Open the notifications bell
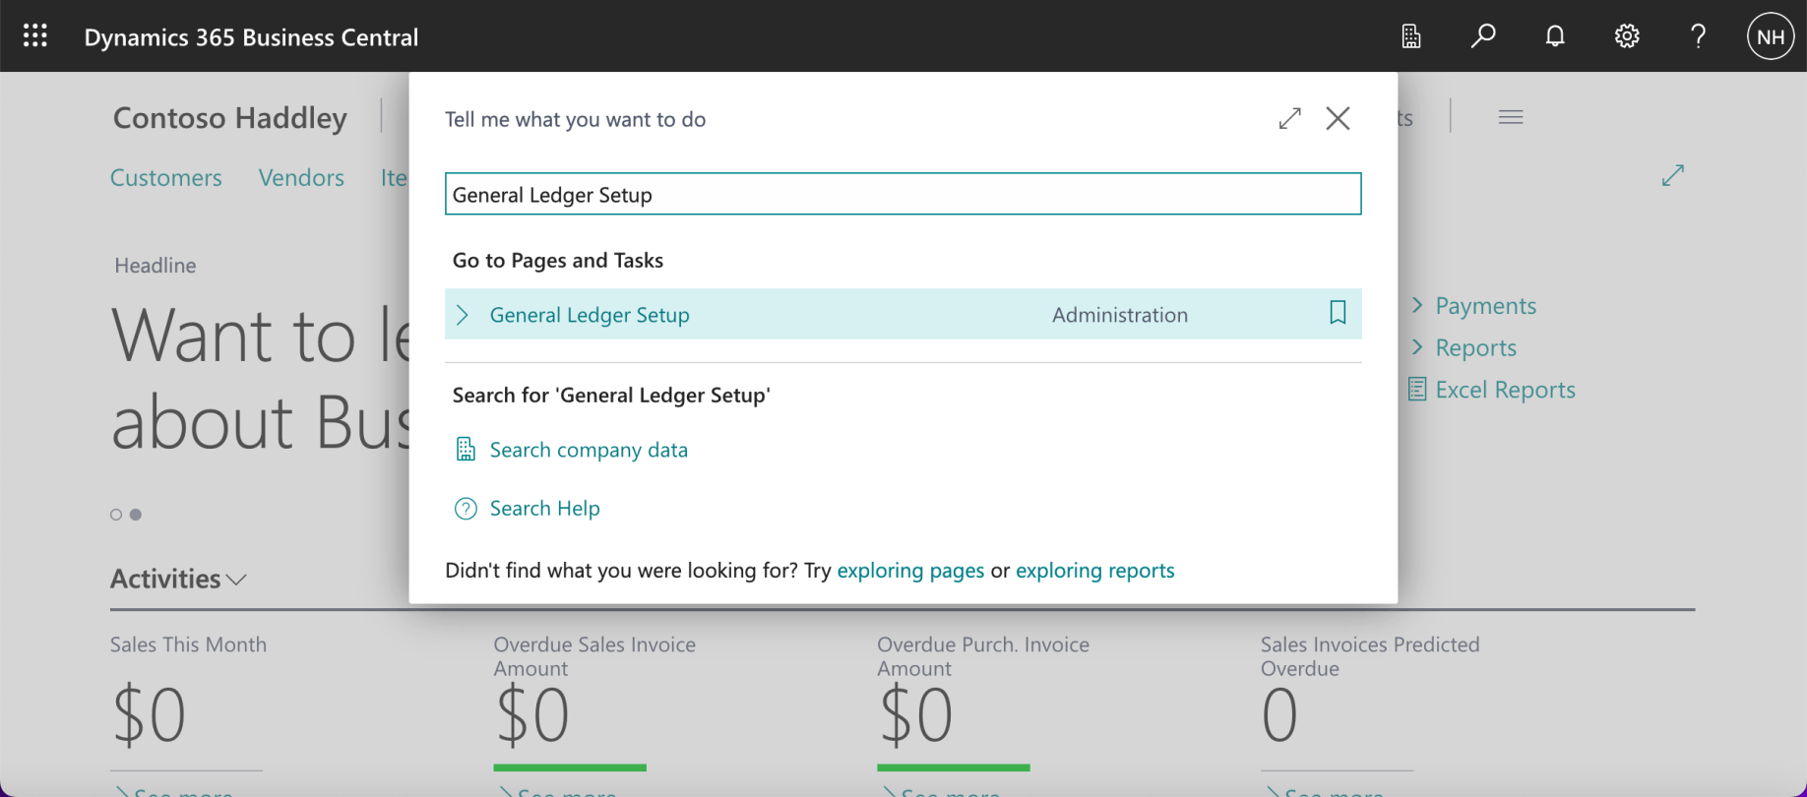Viewport: 1807px width, 797px height. 1555,36
